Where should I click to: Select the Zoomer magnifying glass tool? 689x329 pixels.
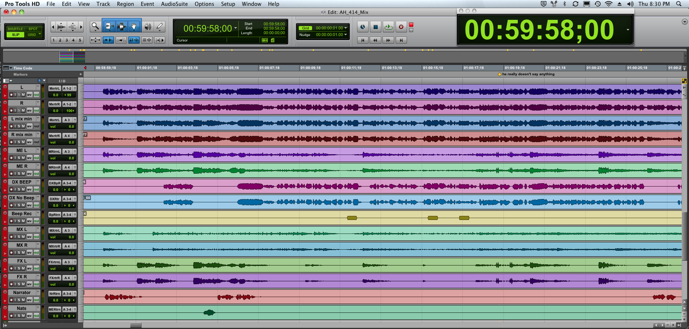coord(95,26)
